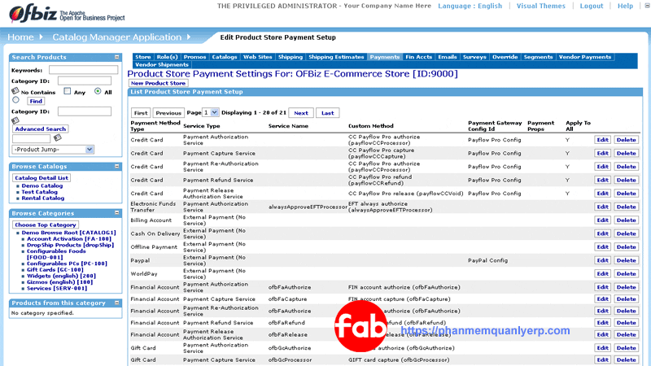Select the radio button left of Find
651x366 pixels.
click(15, 100)
